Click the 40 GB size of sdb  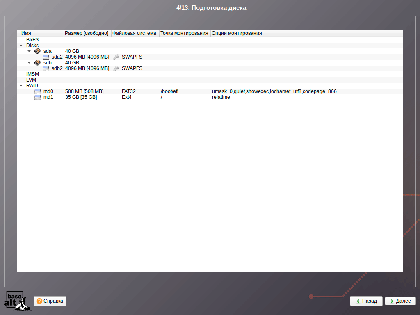[72, 63]
